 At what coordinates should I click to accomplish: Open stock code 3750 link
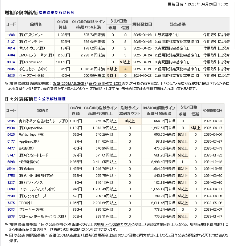pos(11,176)
